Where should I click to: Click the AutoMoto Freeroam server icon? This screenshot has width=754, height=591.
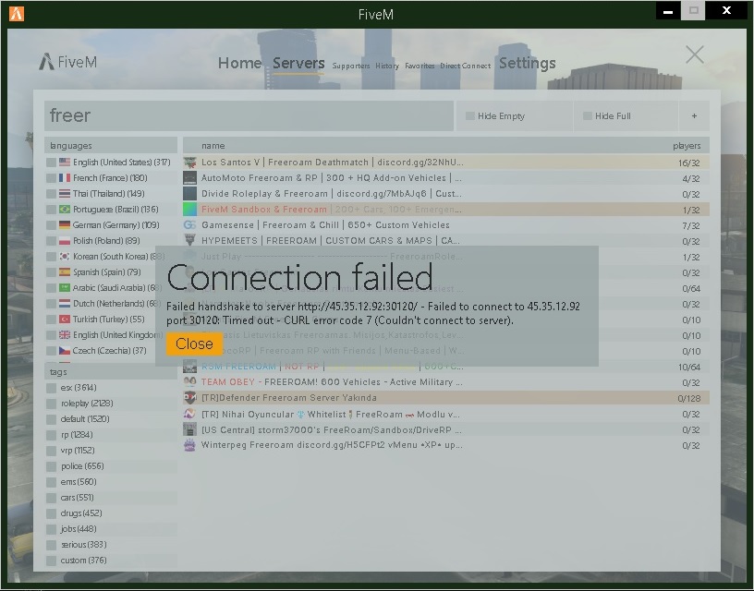pos(190,178)
